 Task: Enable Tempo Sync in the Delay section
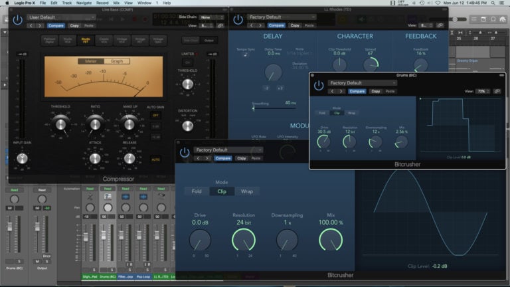[x=246, y=54]
